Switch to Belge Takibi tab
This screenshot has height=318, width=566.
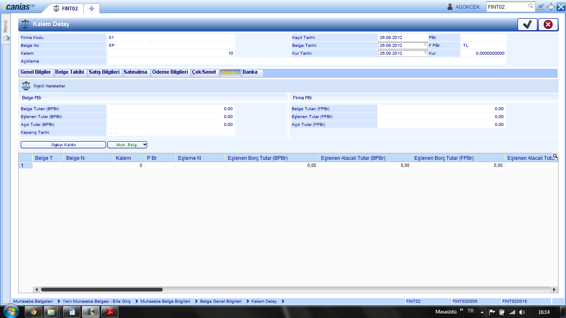(x=70, y=72)
